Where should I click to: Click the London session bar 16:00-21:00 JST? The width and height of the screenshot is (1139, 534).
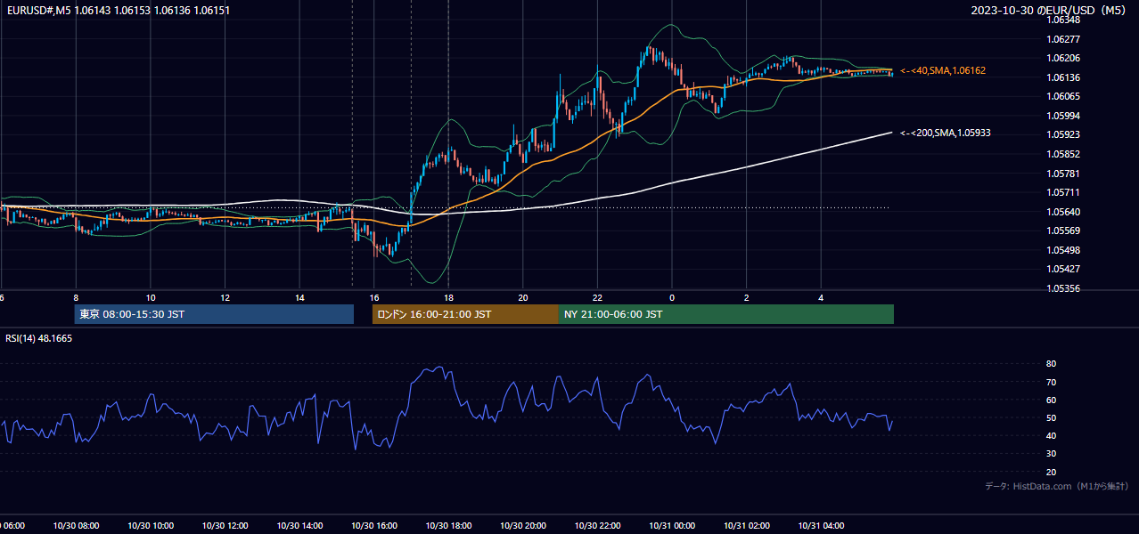[465, 314]
